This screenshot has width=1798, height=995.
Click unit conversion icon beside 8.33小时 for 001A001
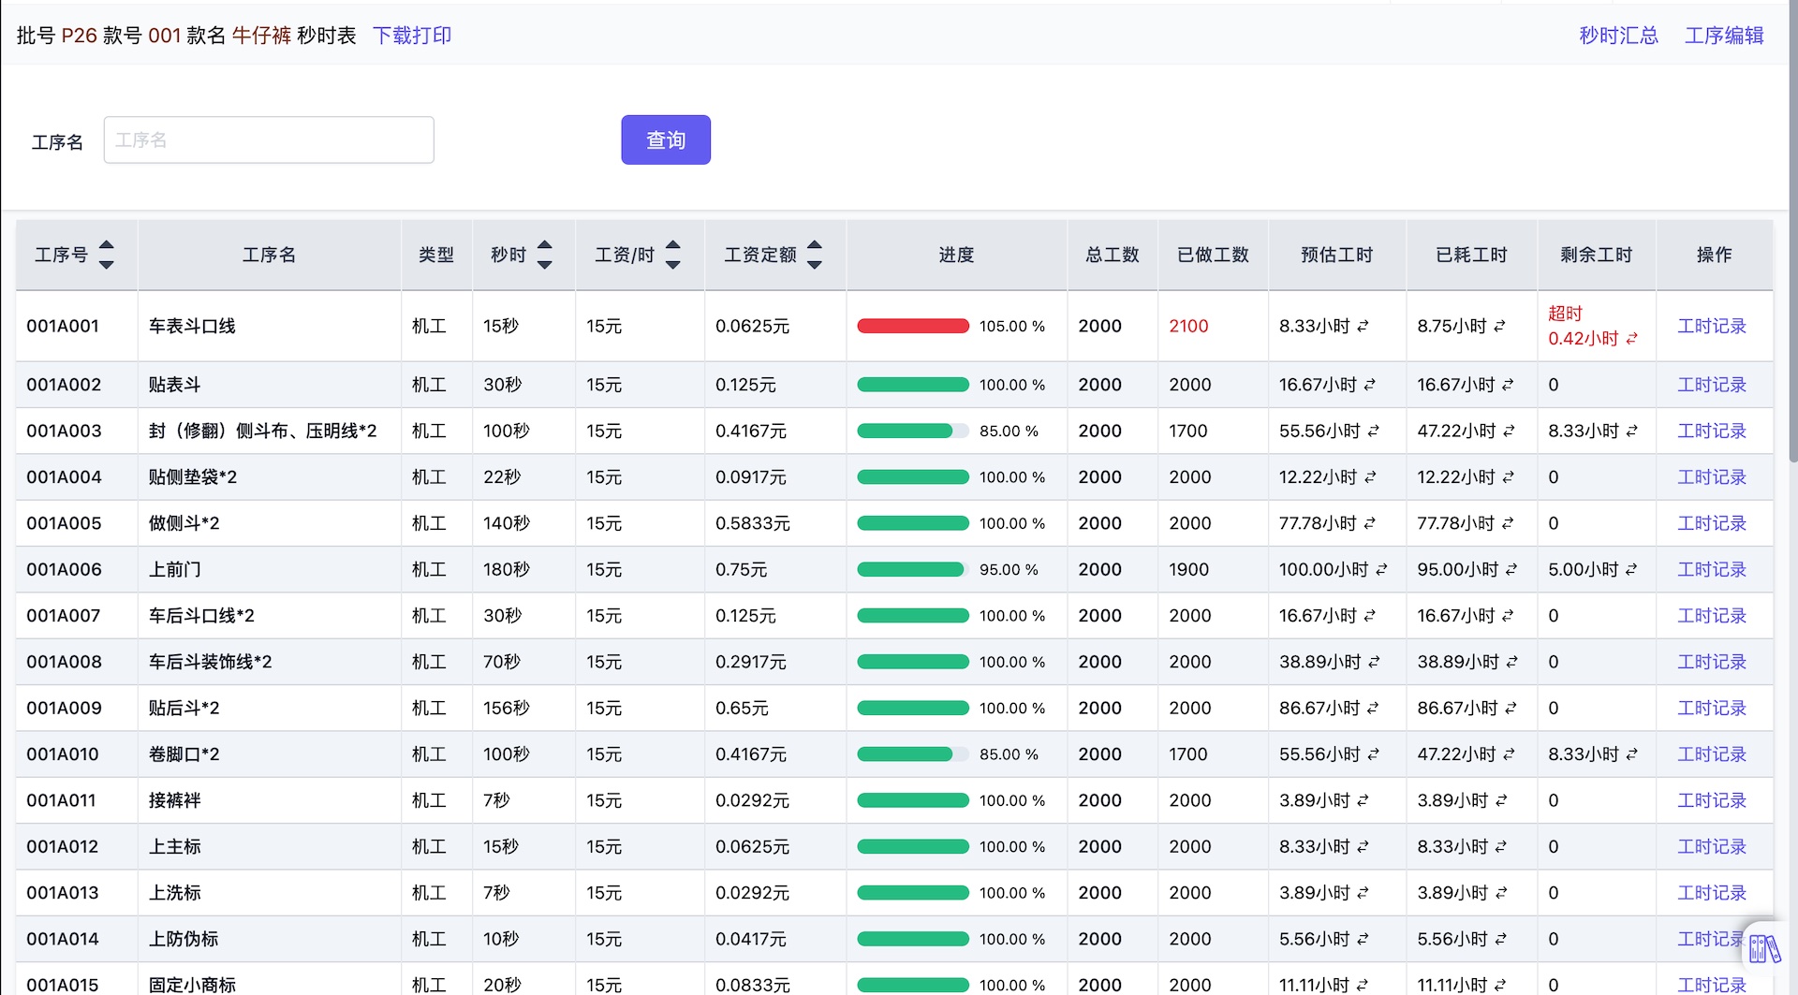[1363, 327]
